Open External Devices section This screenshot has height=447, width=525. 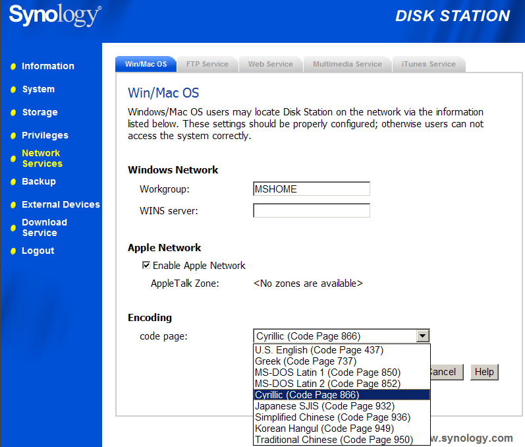[61, 204]
